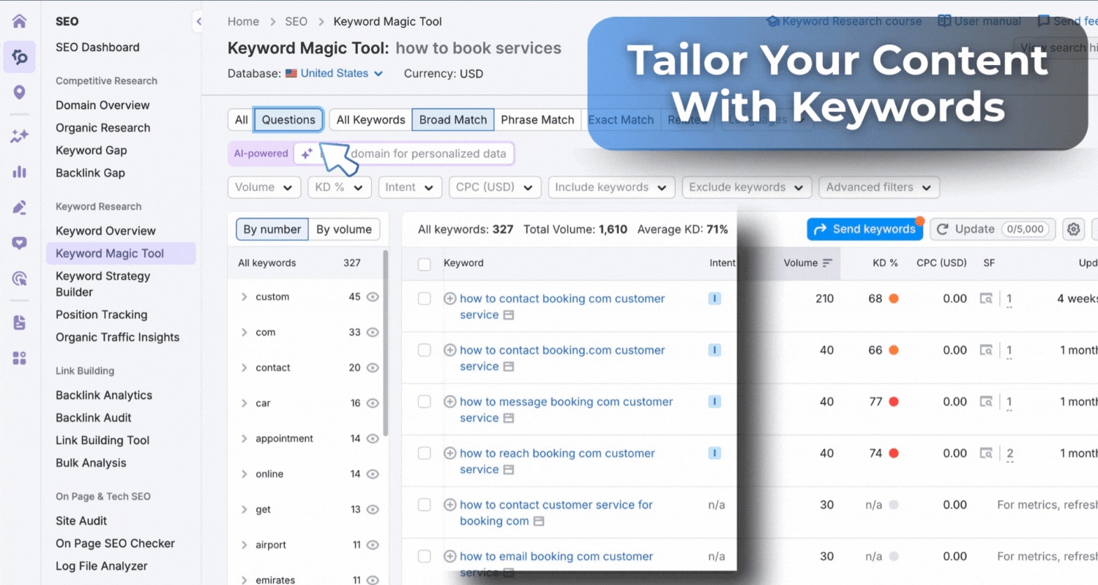
Task: Open the CPC (USD) filter dropdown
Action: [495, 187]
